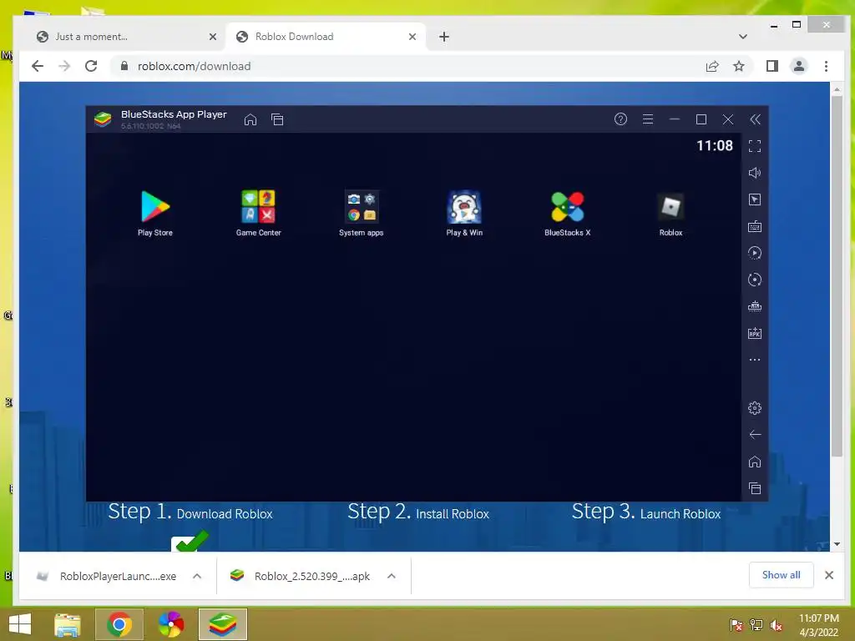
Task: Open the System apps folder
Action: 361,207
